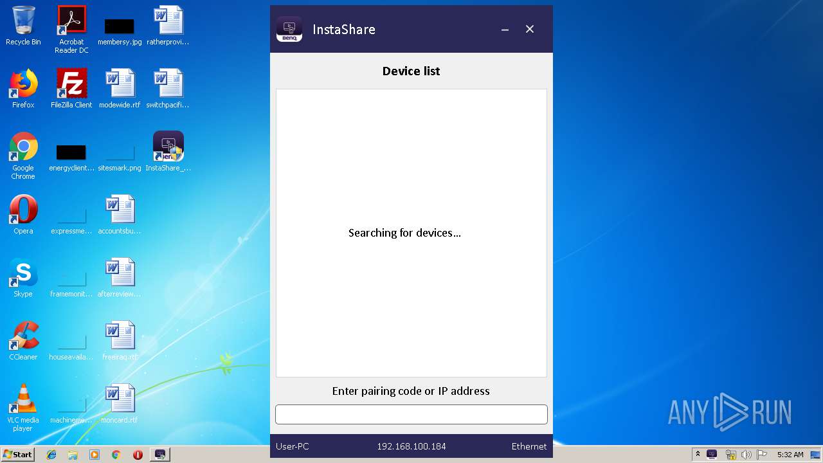Launch Chrome from the taskbar
Image resolution: width=823 pixels, height=463 pixels.
pyautogui.click(x=116, y=455)
